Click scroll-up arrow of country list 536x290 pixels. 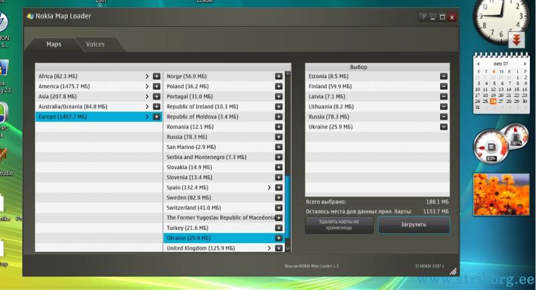pyautogui.click(x=287, y=74)
